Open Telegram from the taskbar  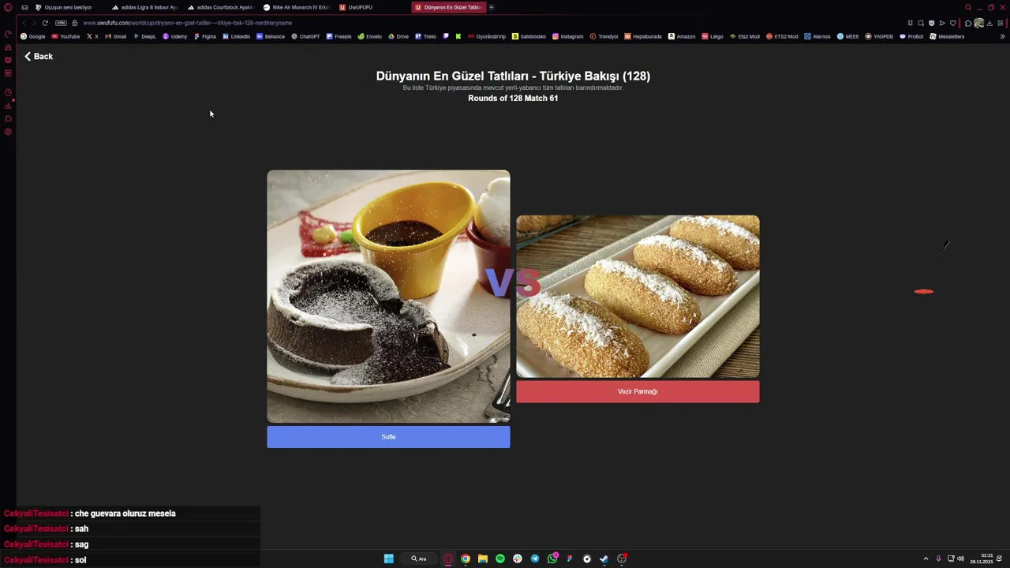(535, 559)
